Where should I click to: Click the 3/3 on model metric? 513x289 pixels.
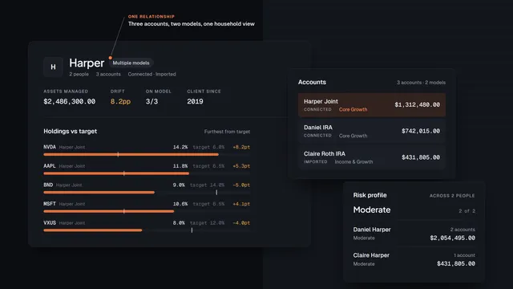pyautogui.click(x=151, y=102)
